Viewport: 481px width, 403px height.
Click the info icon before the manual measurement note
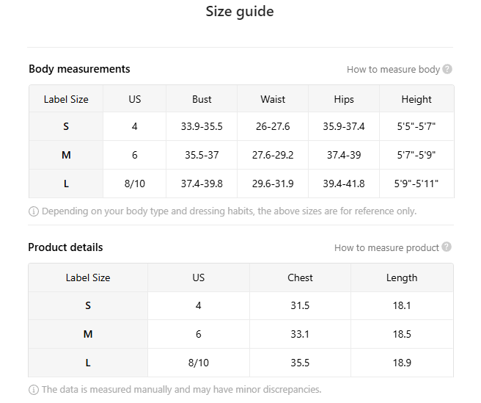[x=34, y=390]
